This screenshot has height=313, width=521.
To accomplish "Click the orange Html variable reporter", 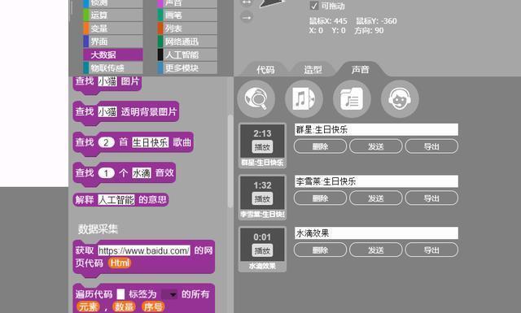I will (x=120, y=263).
